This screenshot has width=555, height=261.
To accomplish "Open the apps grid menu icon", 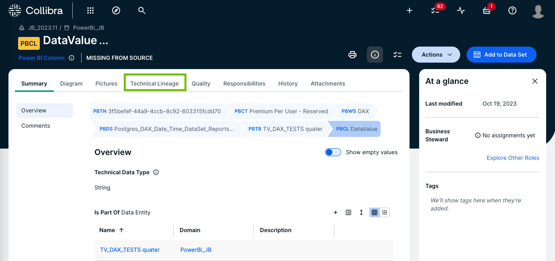I will (90, 11).
